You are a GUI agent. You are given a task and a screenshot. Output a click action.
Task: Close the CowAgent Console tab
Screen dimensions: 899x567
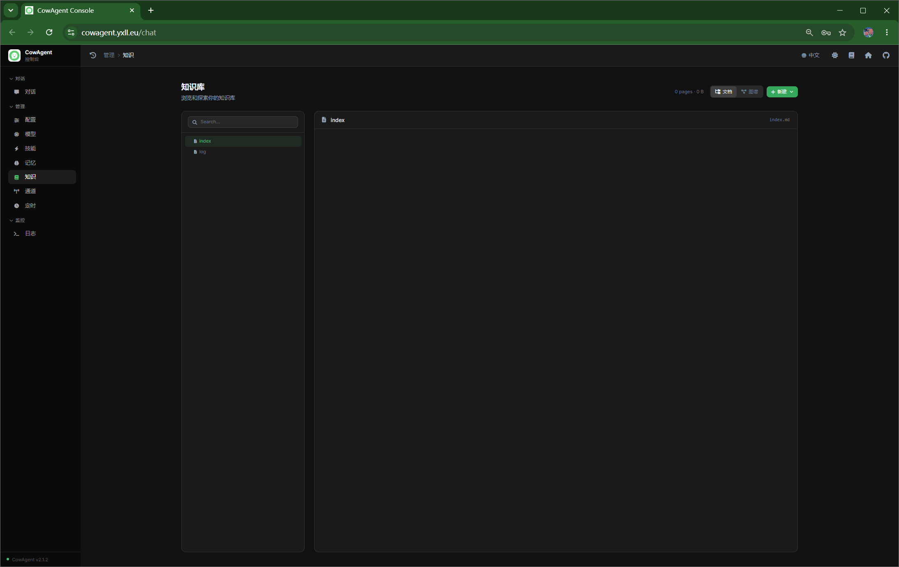pyautogui.click(x=132, y=10)
